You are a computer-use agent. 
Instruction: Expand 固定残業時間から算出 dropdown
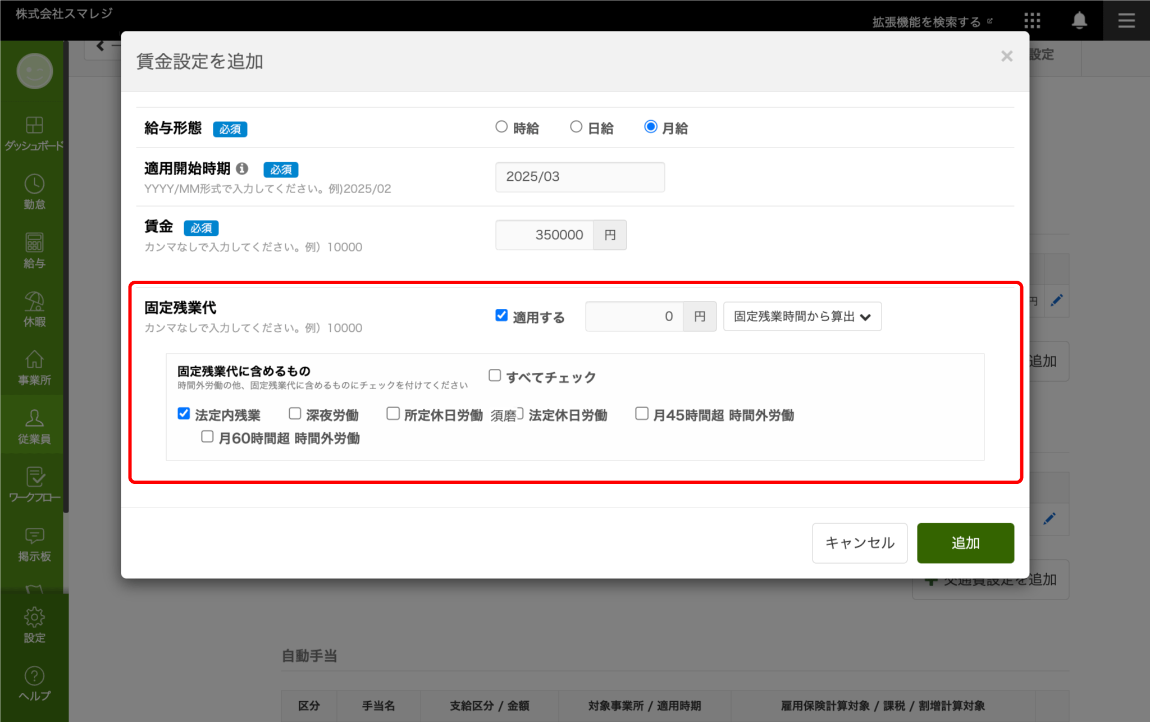(x=802, y=317)
